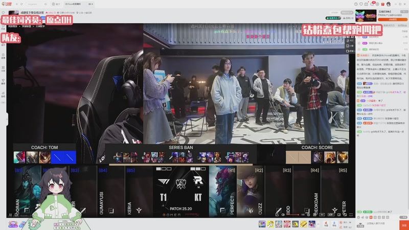This screenshot has height=230, width=409.
Task: Send the first gift icon in the gift bar
Action: tap(262, 224)
